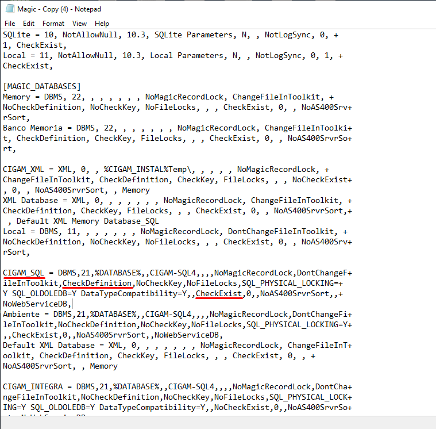Click Local Parameters text
Screen dimensions: 436x429
(187, 55)
